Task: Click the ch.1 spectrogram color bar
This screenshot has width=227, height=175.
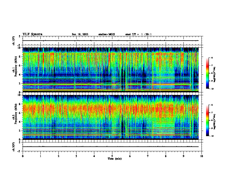Action: click(208, 73)
